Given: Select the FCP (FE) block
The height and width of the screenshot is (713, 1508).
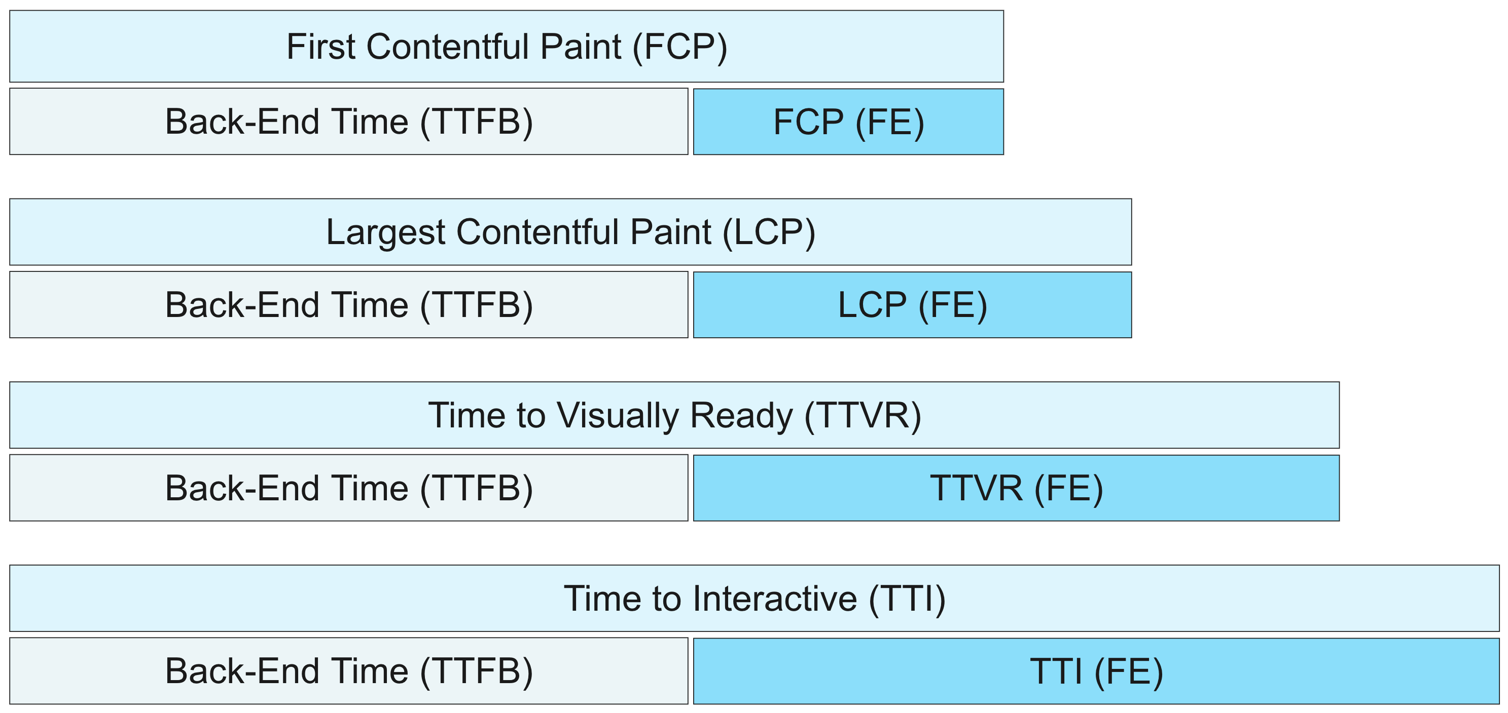Looking at the screenshot, I should [x=848, y=122].
